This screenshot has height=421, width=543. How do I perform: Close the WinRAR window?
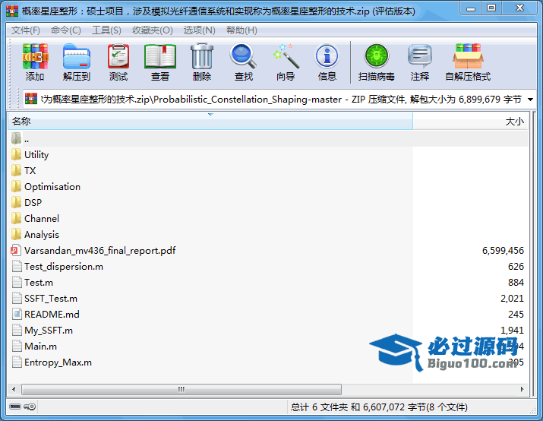click(x=519, y=8)
